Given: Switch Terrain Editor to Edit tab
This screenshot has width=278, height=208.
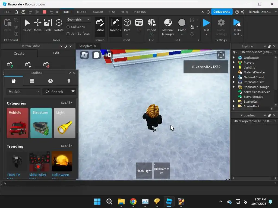Looking at the screenshot, I should pyautogui.click(x=56, y=53).
